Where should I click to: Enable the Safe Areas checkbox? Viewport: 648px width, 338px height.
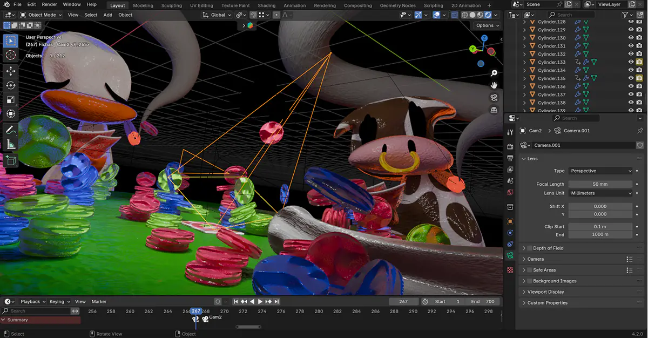(529, 270)
